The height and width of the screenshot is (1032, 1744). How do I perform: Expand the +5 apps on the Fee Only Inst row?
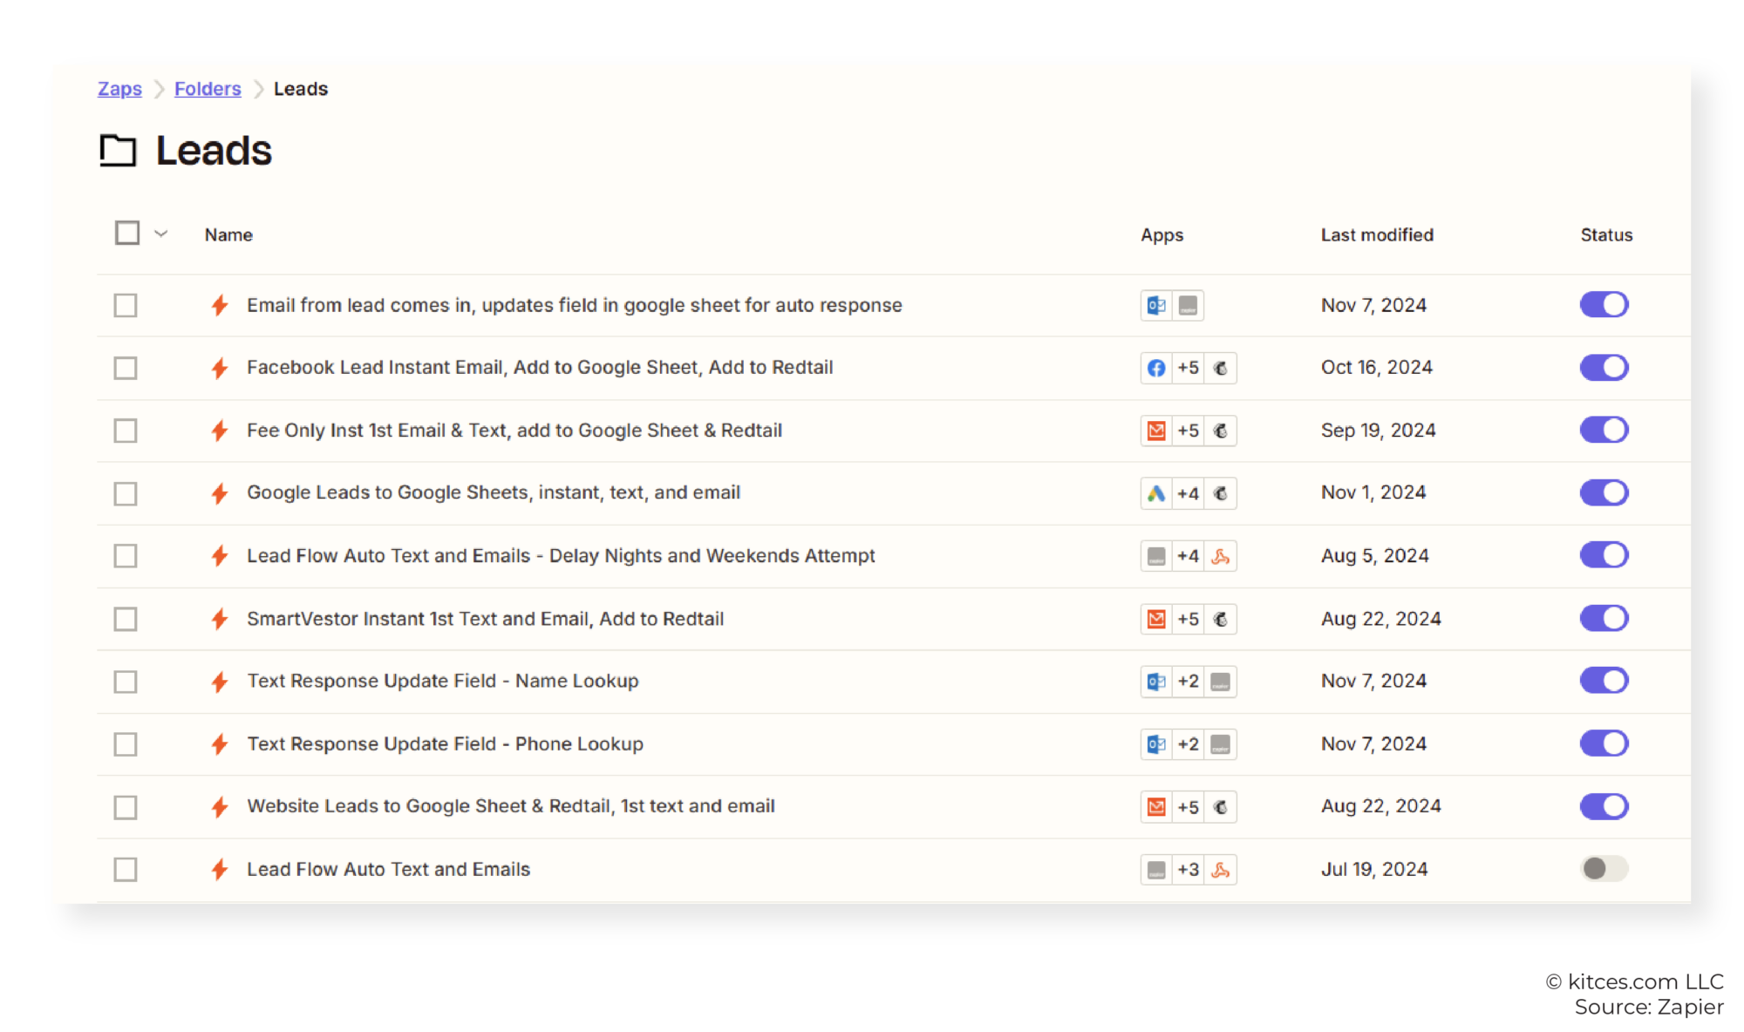tap(1188, 431)
